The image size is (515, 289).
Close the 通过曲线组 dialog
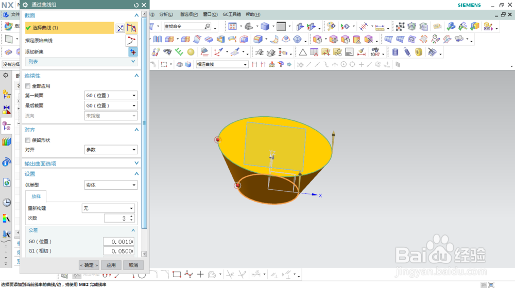pos(144,5)
